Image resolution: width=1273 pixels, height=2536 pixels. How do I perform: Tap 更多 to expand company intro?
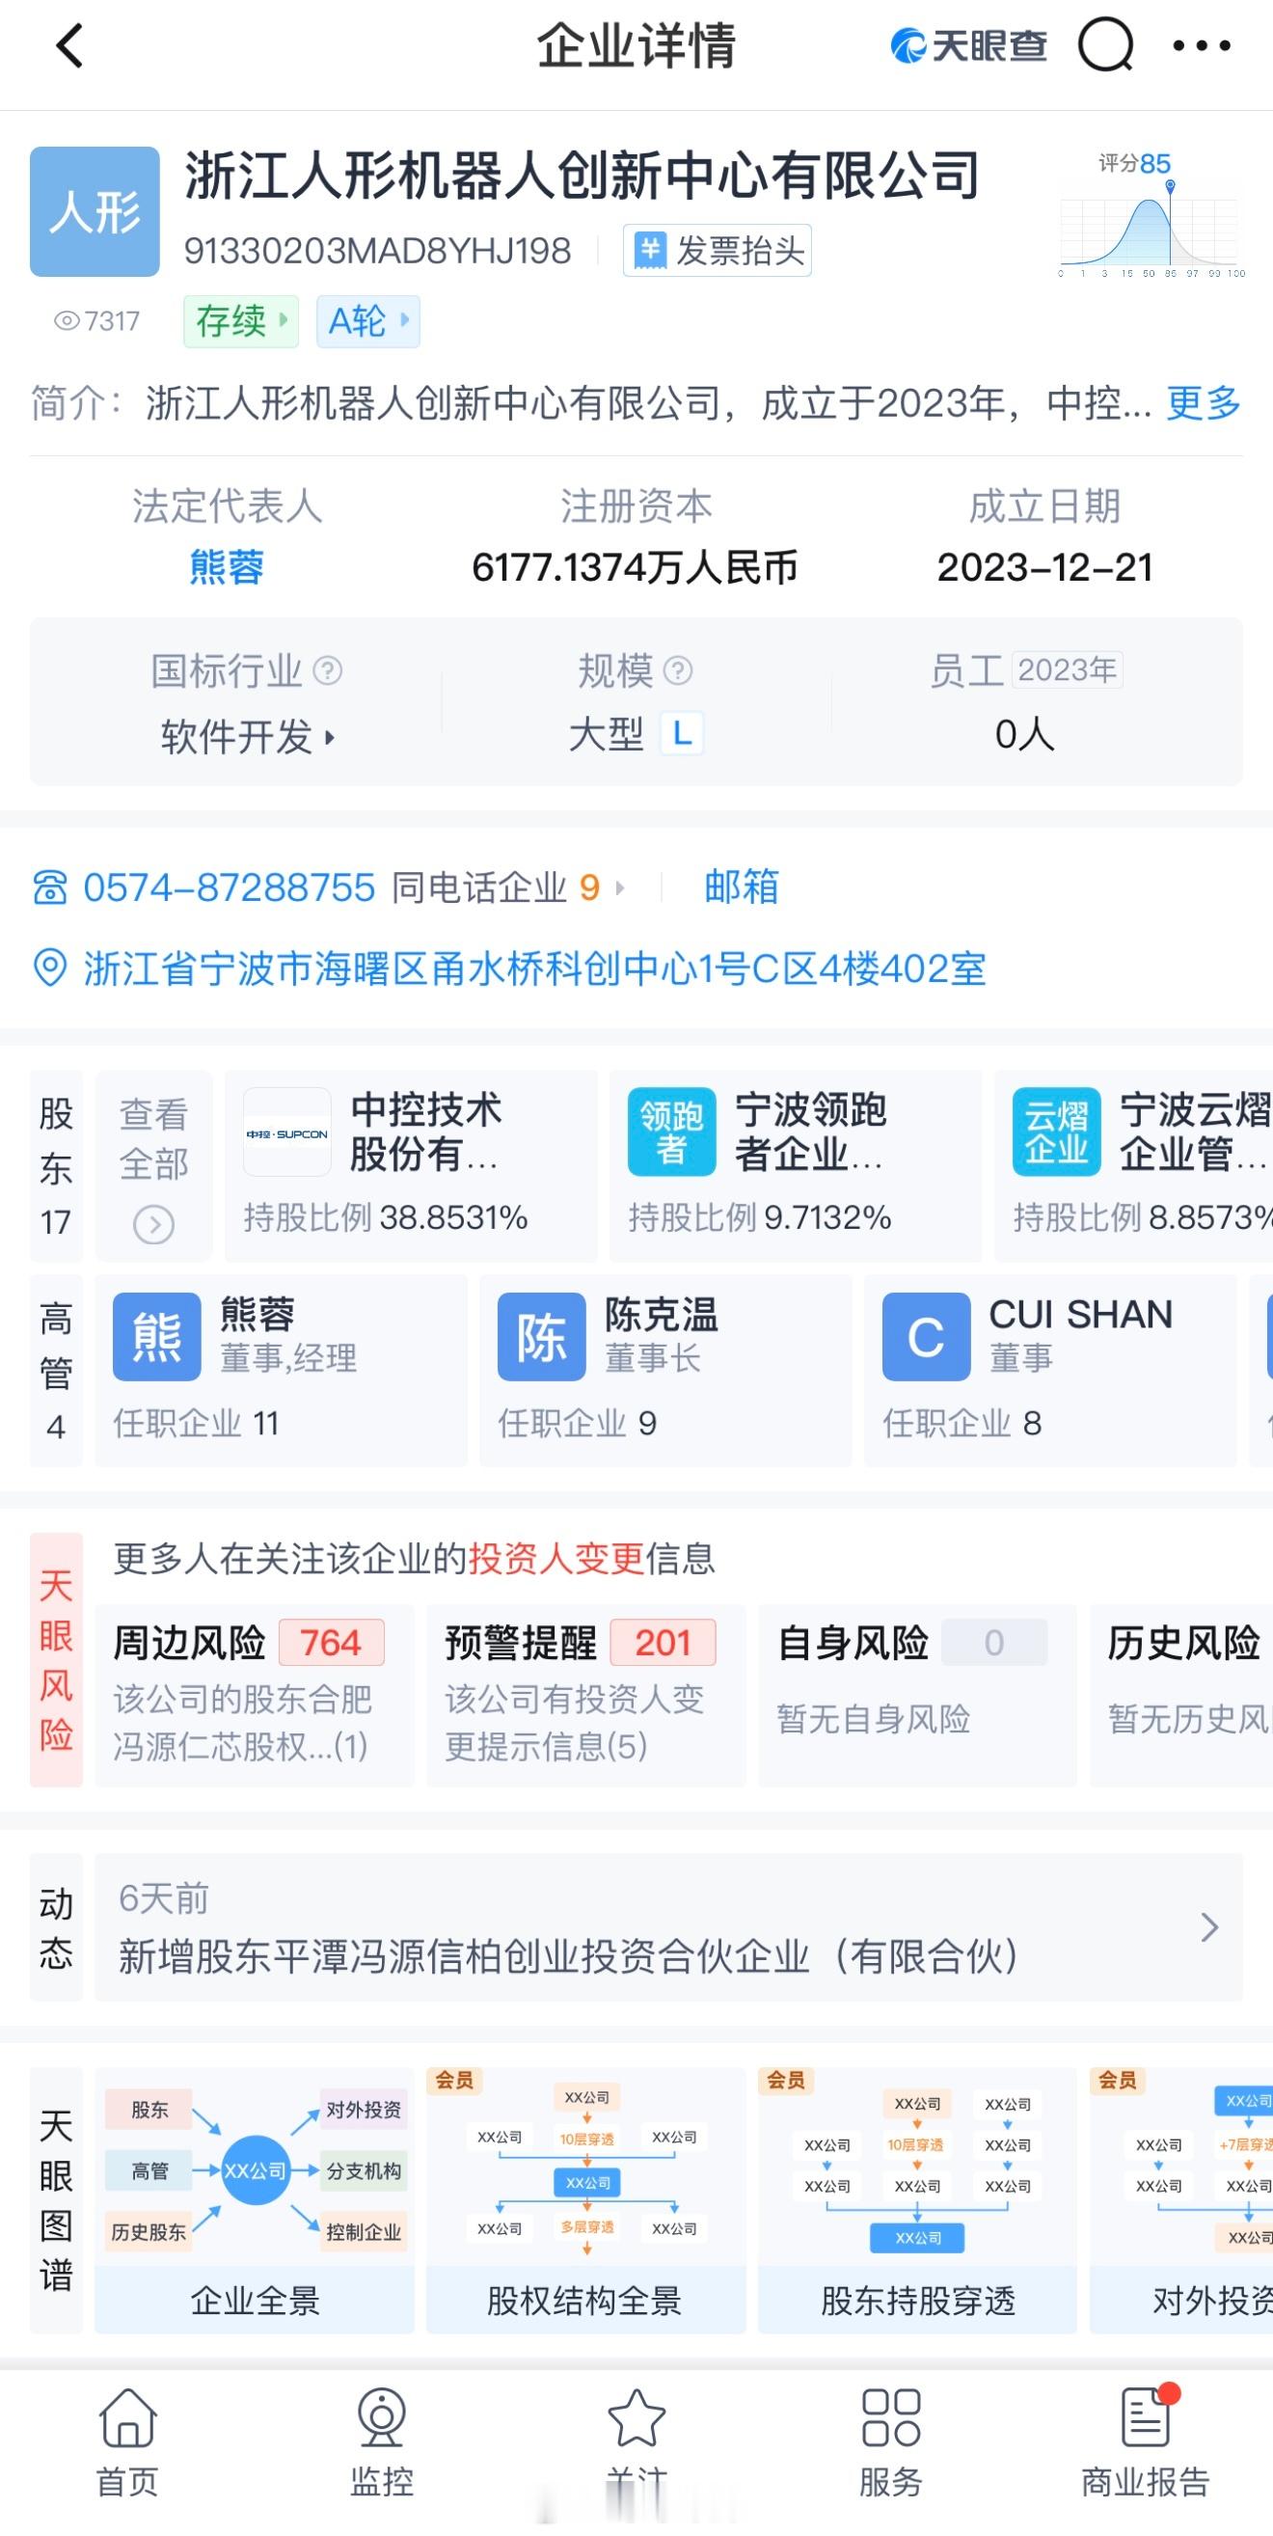1204,402
